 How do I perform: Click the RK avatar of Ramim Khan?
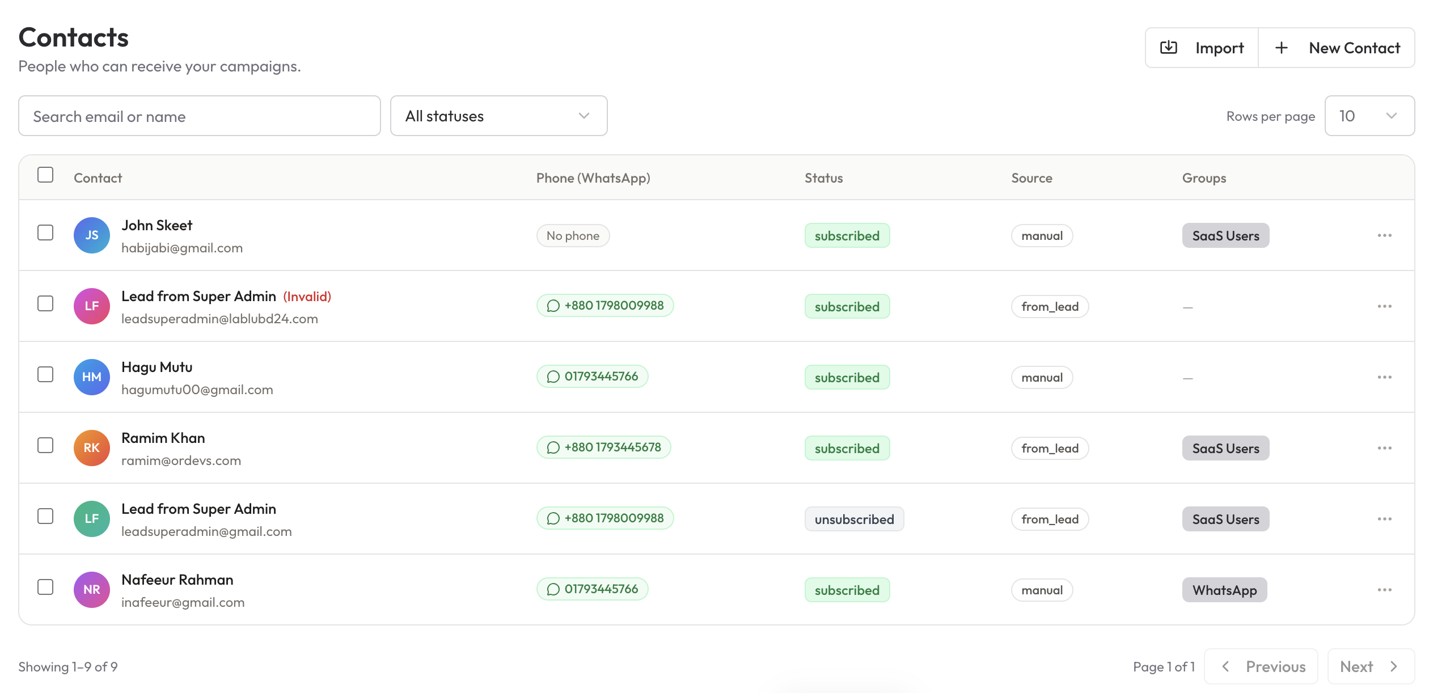92,448
